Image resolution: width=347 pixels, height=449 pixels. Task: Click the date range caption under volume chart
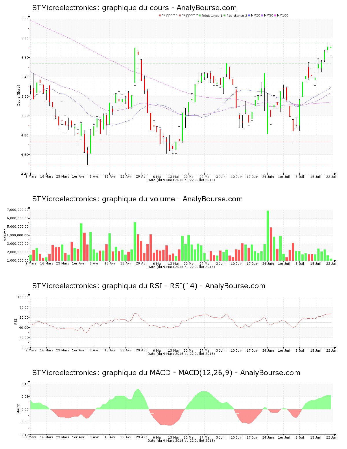181,267
